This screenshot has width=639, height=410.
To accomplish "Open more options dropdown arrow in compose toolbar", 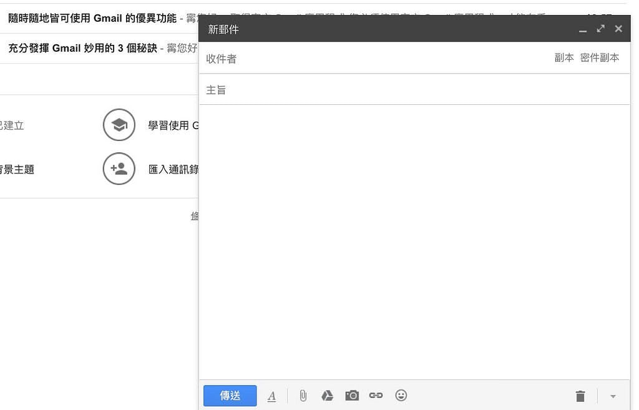I will click(613, 396).
